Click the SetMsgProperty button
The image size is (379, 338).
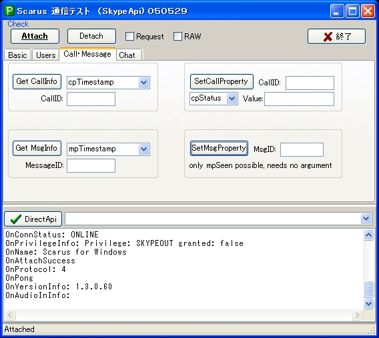point(219,148)
